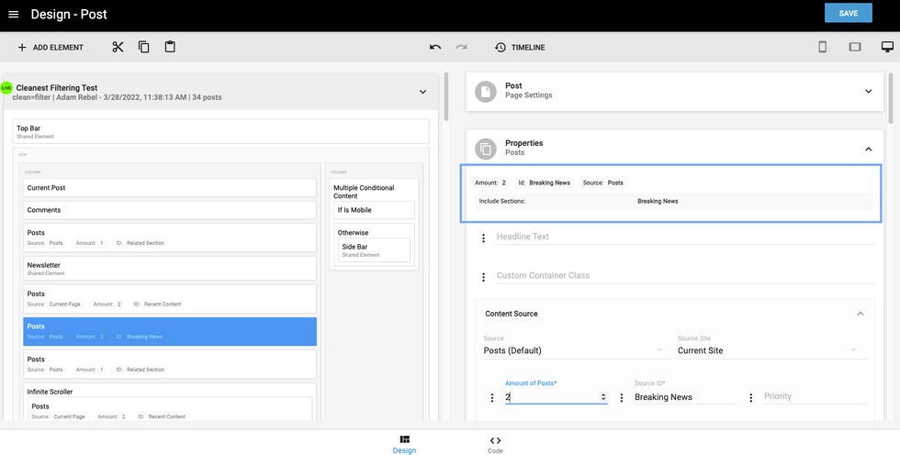Open options menu beside Headline Text
This screenshot has width=900, height=455.
click(x=484, y=239)
